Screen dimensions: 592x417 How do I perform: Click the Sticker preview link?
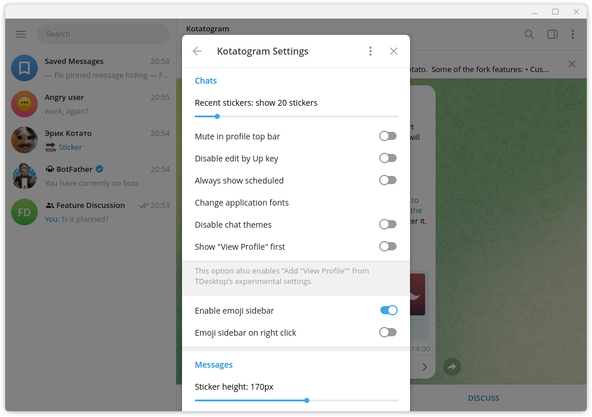tap(70, 147)
